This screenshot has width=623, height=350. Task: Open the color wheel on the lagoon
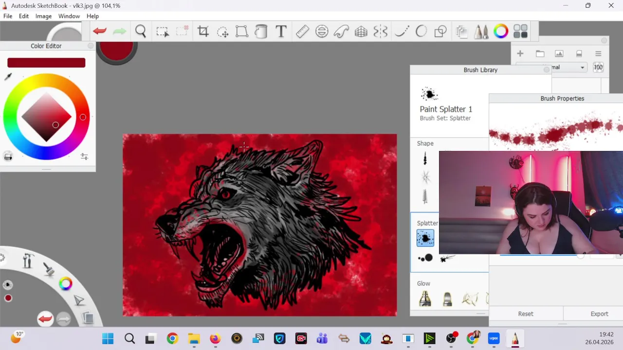[x=65, y=284]
